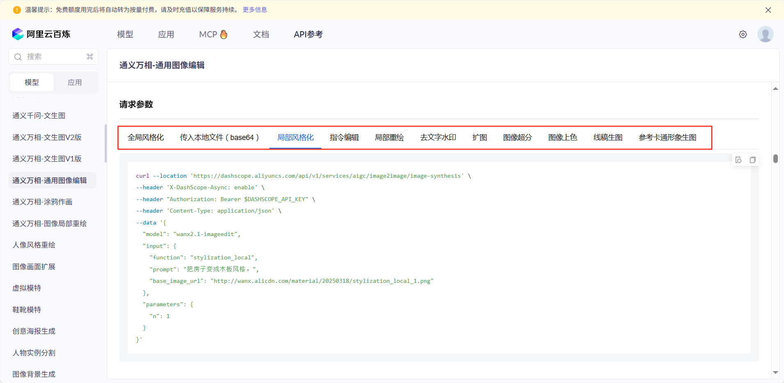Open the 局部重绘 tab

point(390,138)
